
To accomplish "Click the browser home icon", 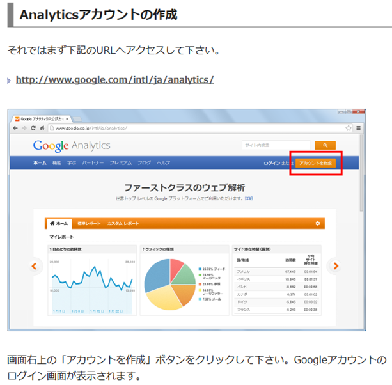I will click(x=42, y=128).
